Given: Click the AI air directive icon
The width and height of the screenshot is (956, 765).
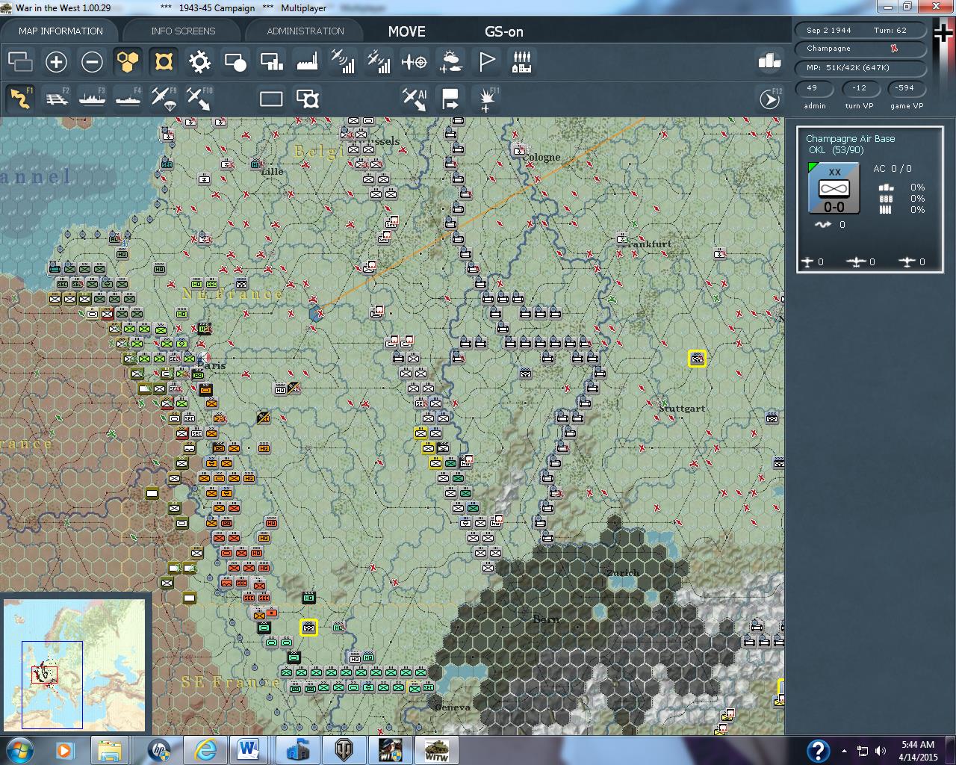Looking at the screenshot, I should [415, 99].
